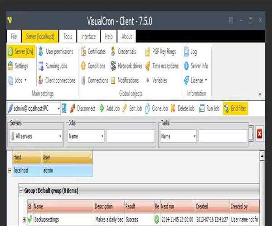This screenshot has height=226, width=272.
Task: Switch to the Tools ribbon tab
Action: click(68, 37)
